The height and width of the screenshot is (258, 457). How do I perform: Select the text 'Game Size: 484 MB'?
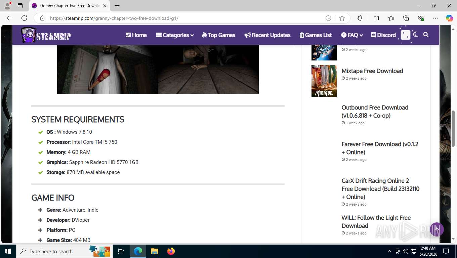coord(68,240)
